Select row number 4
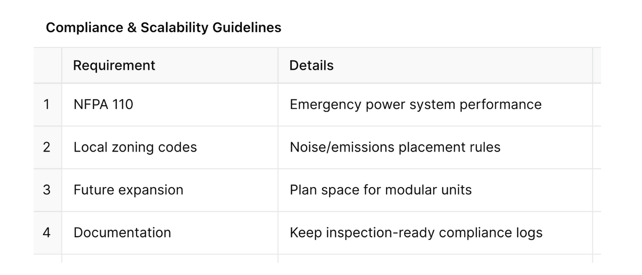The width and height of the screenshot is (642, 275). pos(47,232)
